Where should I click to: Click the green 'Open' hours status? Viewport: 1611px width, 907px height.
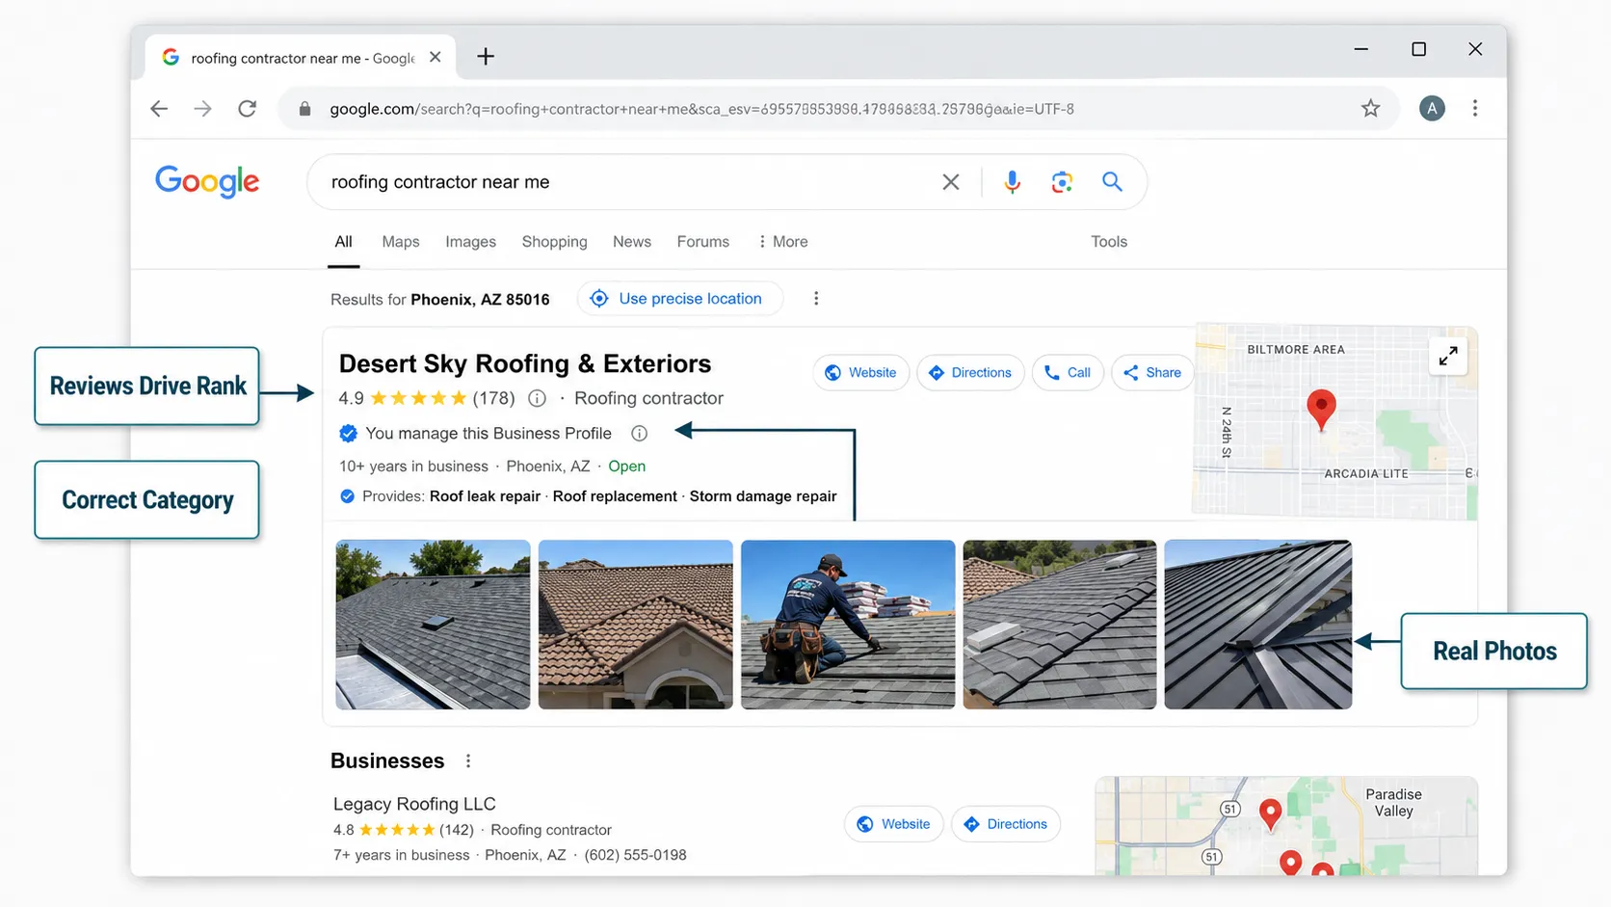click(x=626, y=467)
